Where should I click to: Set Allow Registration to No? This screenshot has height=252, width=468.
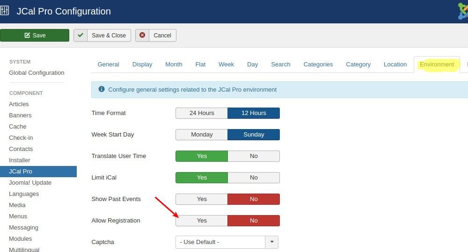tap(254, 220)
